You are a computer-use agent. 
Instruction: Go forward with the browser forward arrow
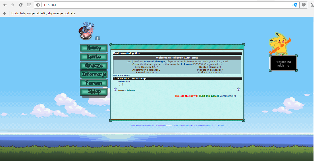click(13, 5)
